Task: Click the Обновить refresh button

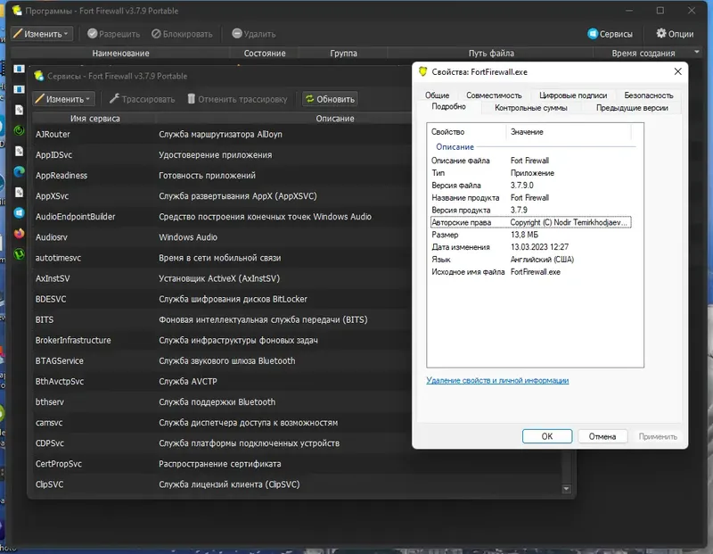Action: pyautogui.click(x=330, y=99)
